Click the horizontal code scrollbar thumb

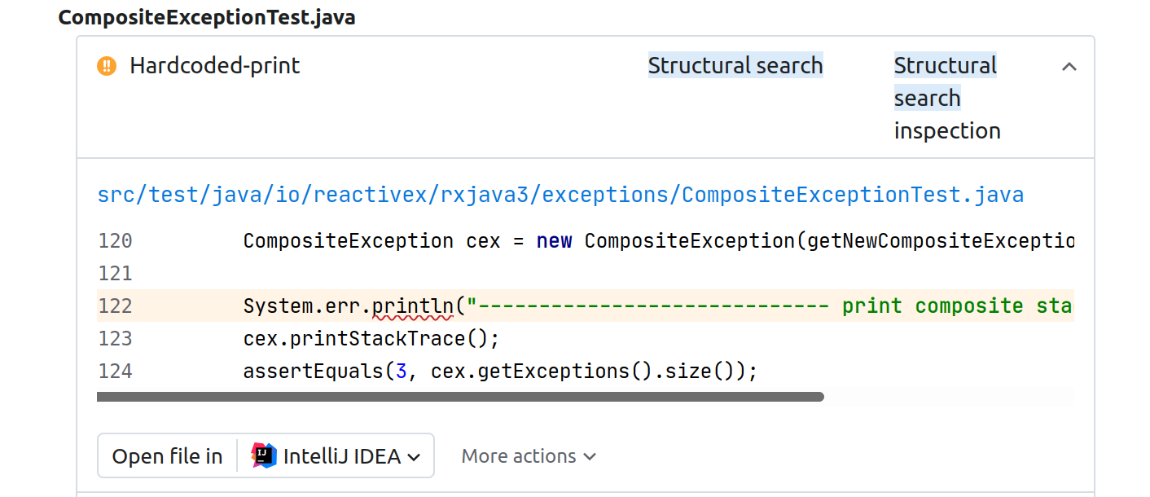click(x=460, y=397)
